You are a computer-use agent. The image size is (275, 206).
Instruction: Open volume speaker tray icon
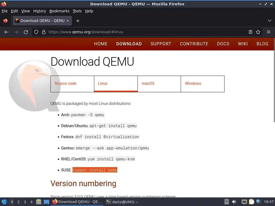pos(234,202)
